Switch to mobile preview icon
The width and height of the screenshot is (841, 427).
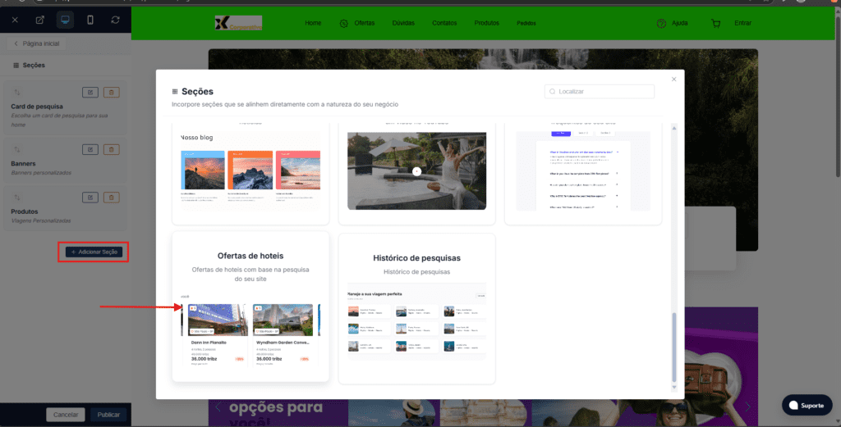tap(90, 20)
